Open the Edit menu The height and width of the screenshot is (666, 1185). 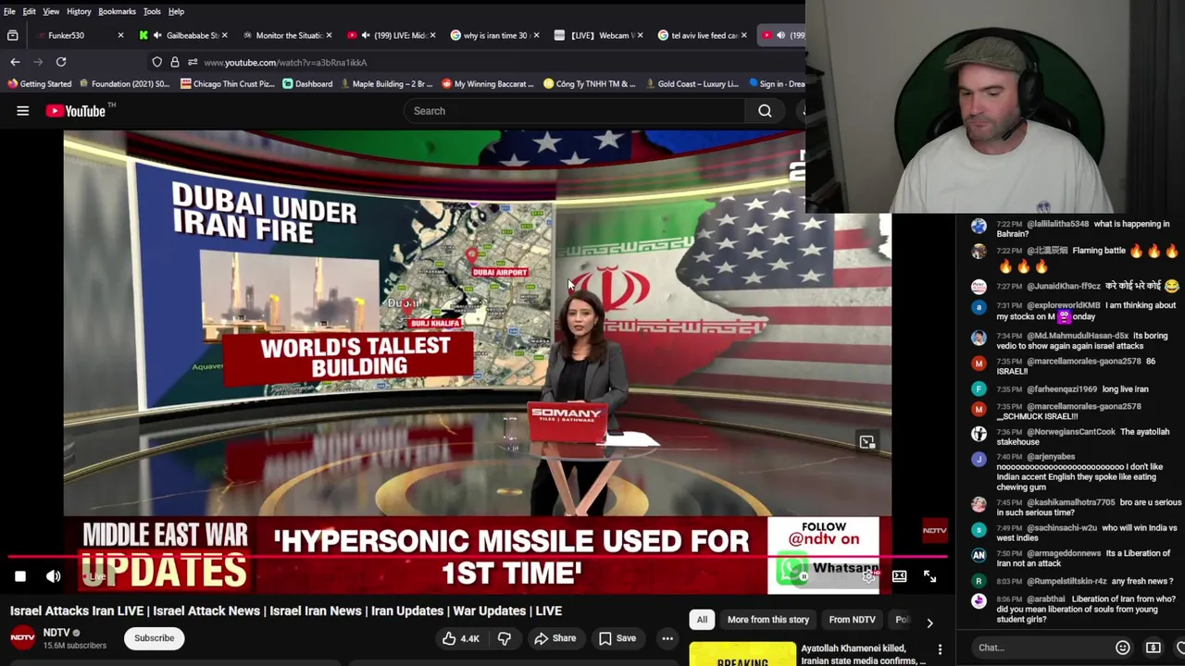[x=30, y=11]
